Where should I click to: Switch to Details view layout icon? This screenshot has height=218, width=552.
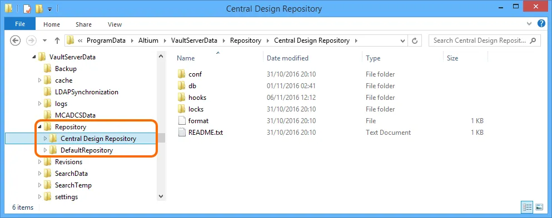click(x=528, y=207)
